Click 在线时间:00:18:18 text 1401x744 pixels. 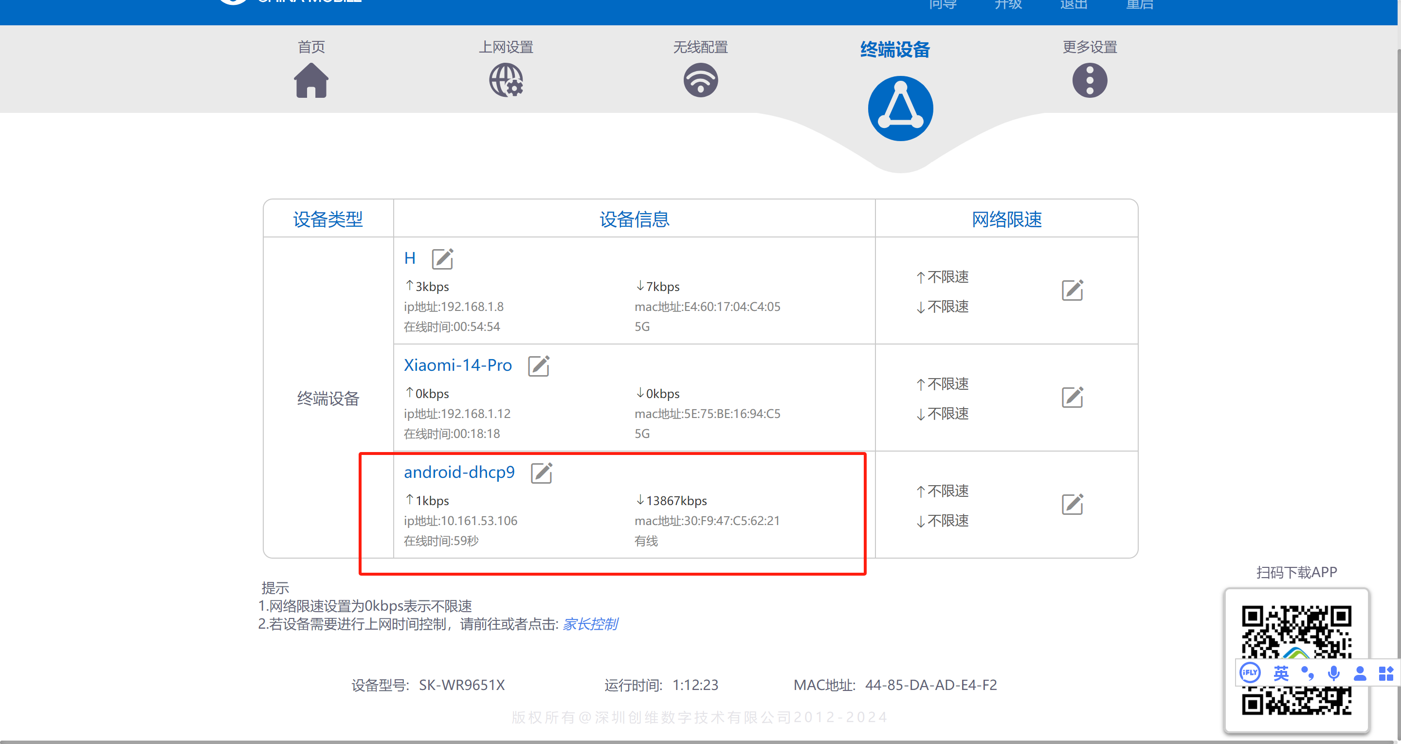pyautogui.click(x=452, y=434)
